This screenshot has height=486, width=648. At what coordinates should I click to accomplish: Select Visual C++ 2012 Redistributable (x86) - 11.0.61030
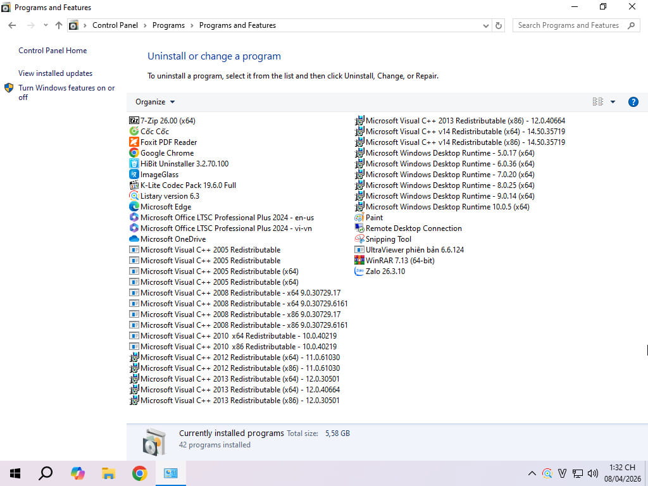click(x=235, y=368)
